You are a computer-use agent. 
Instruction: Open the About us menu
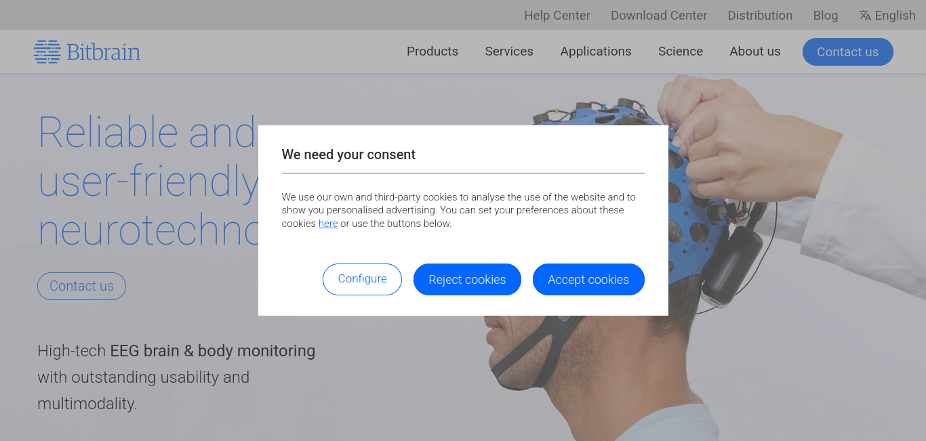[x=755, y=51]
